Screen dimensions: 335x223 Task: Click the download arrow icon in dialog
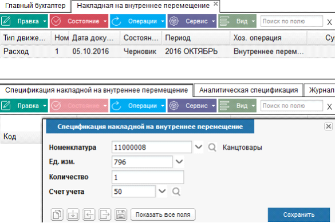73,214
